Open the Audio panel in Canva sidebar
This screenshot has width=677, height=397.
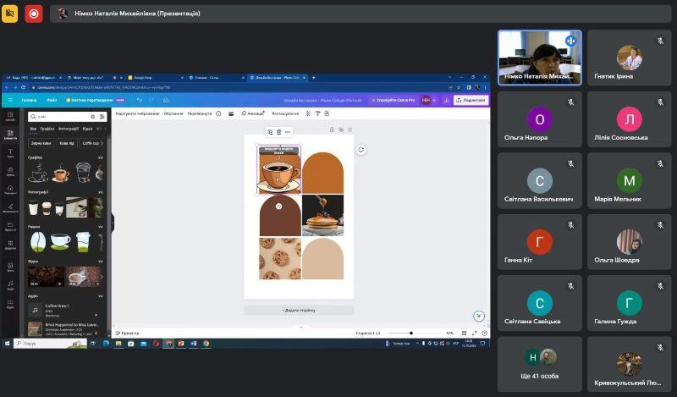coord(10,285)
